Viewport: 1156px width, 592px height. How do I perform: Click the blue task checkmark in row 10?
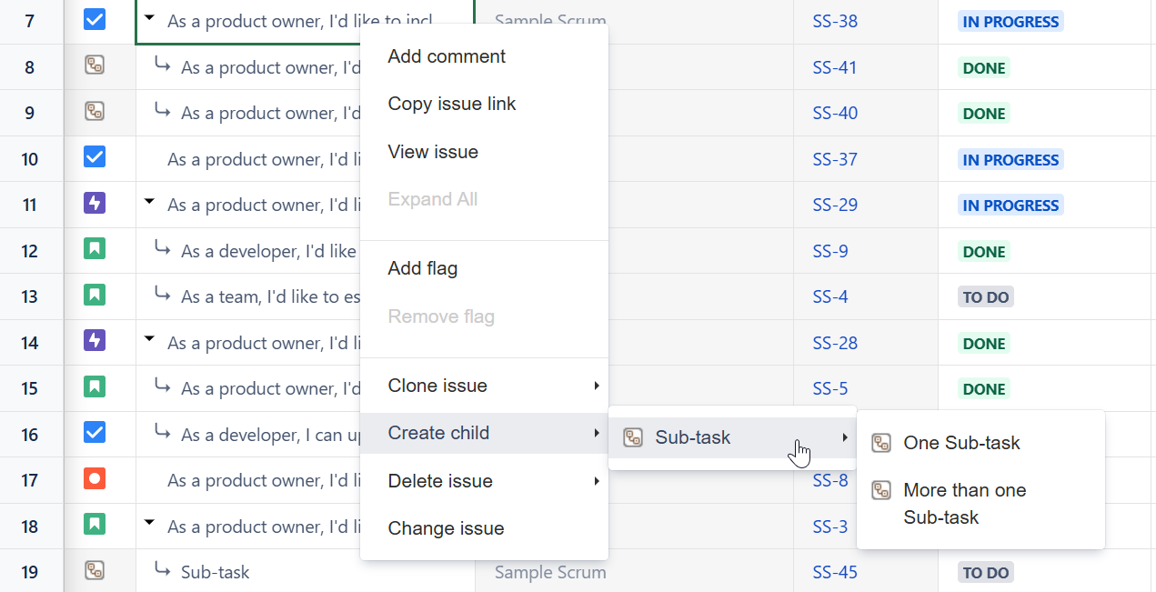point(95,157)
